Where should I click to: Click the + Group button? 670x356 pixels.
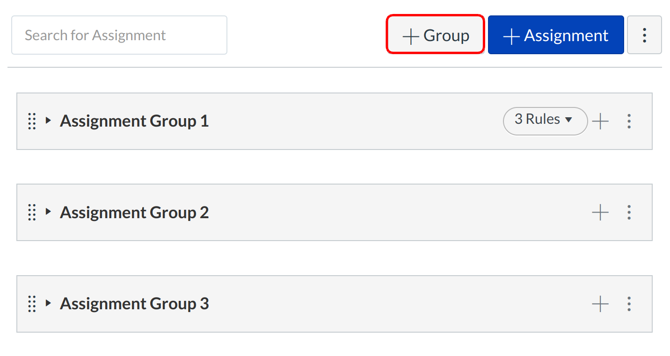pos(436,36)
